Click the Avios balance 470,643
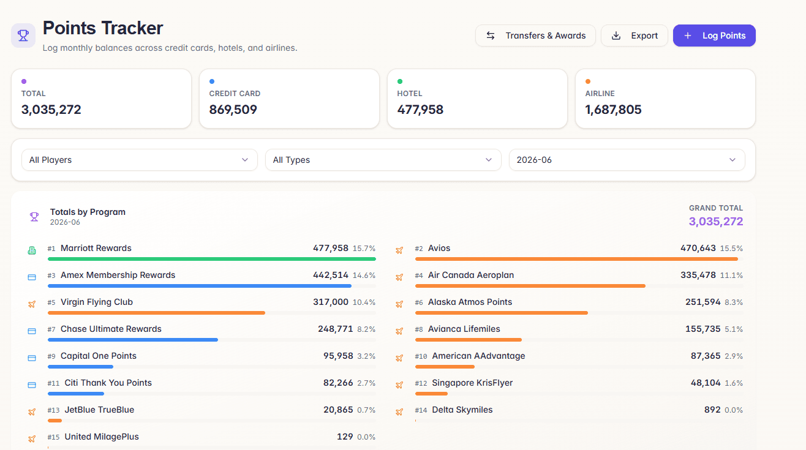The width and height of the screenshot is (806, 450). (698, 248)
